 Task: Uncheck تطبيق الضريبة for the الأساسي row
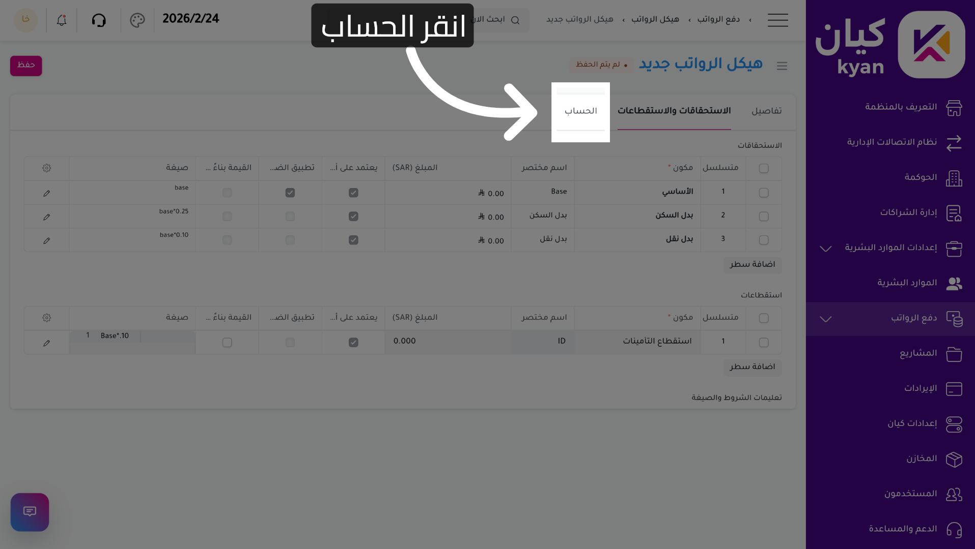(x=290, y=193)
